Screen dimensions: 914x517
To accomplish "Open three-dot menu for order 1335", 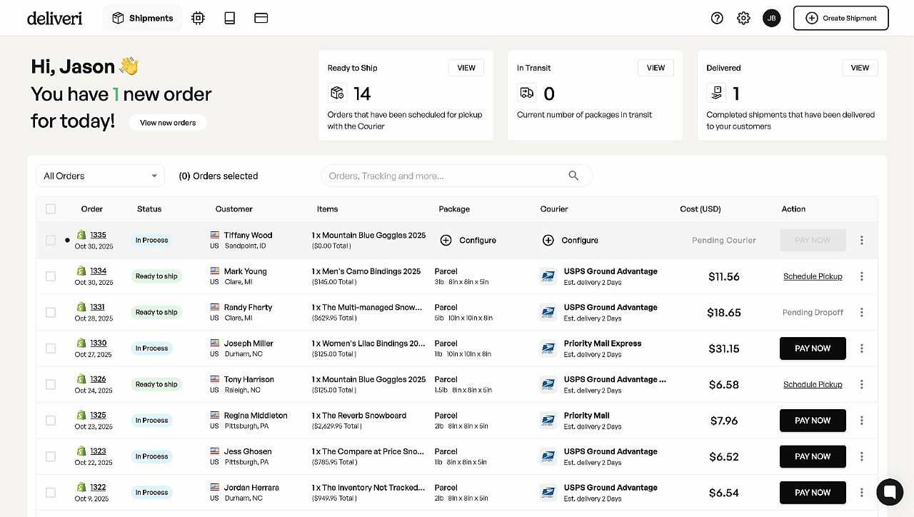I will [861, 240].
